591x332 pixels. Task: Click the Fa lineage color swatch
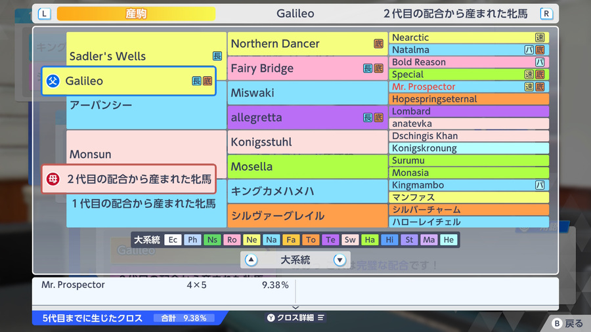(x=291, y=239)
